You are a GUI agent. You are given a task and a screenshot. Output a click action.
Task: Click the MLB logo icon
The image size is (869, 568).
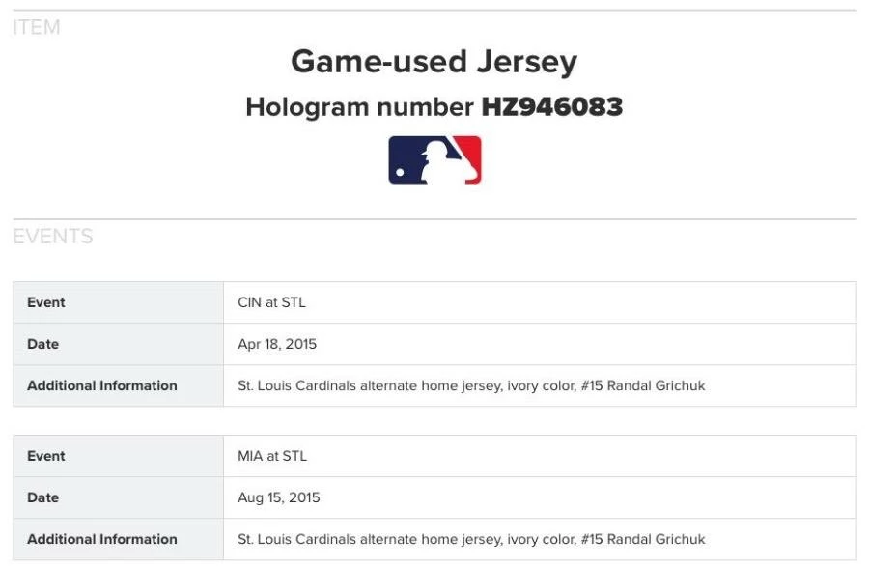point(434,160)
